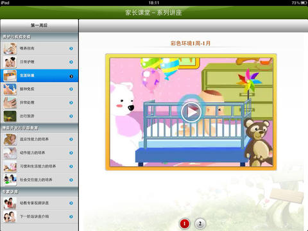Select the highlighted 生活环境 menu row
The width and height of the screenshot is (308, 231).
[39, 76]
